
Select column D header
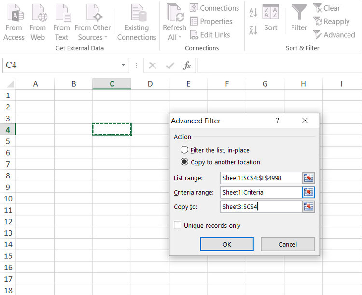click(150, 84)
